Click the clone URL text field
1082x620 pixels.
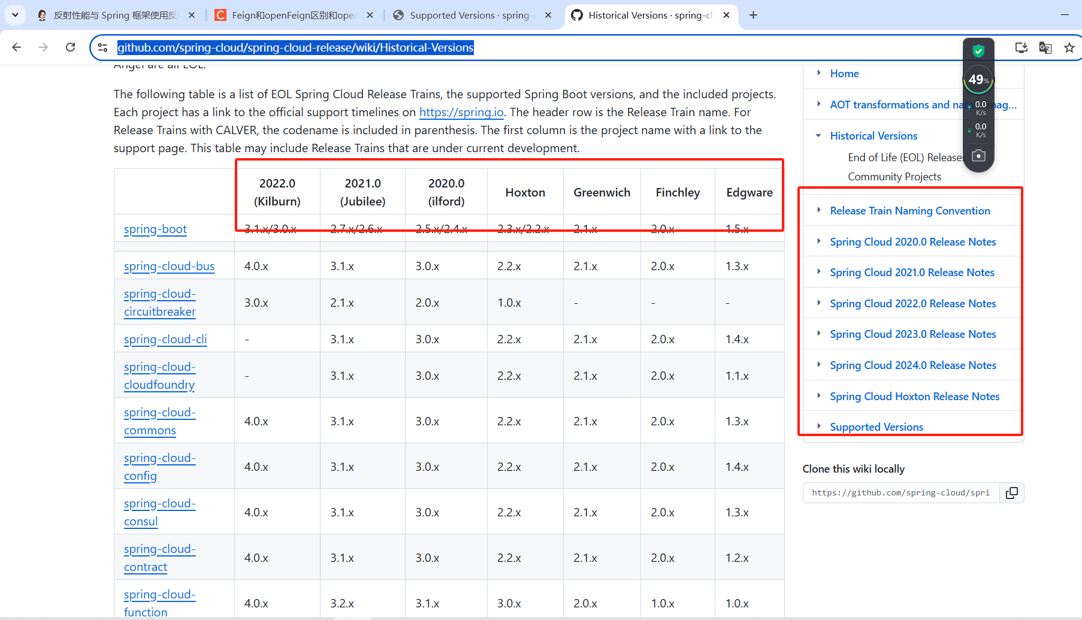901,493
